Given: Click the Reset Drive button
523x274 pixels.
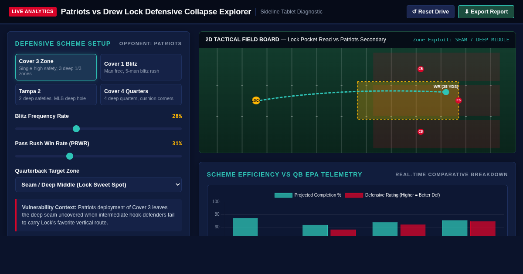Looking at the screenshot, I should coord(431,12).
